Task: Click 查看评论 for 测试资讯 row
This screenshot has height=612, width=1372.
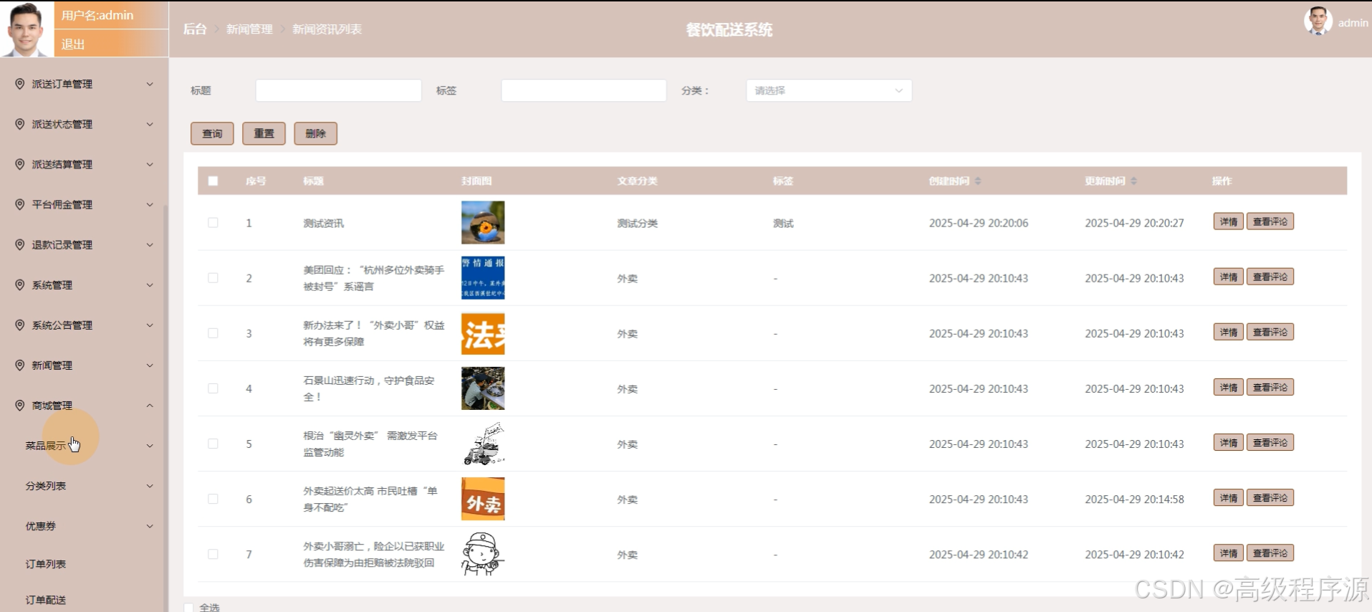Action: click(1270, 221)
